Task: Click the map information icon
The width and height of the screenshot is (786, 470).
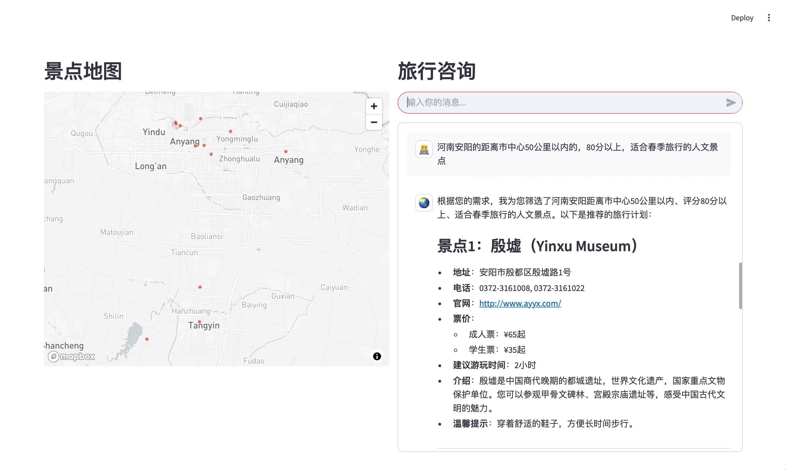Action: pos(377,356)
